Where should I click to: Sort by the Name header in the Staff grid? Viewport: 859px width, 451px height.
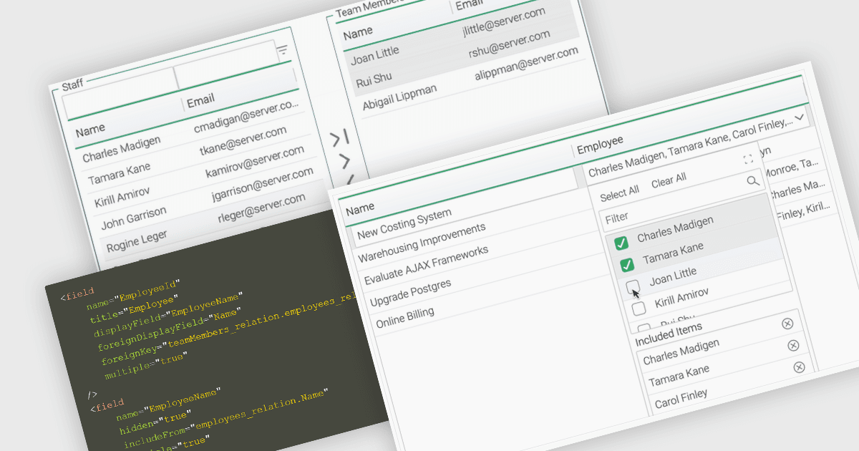(x=90, y=131)
